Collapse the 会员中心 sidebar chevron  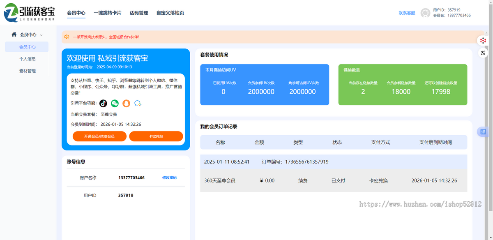point(41,35)
